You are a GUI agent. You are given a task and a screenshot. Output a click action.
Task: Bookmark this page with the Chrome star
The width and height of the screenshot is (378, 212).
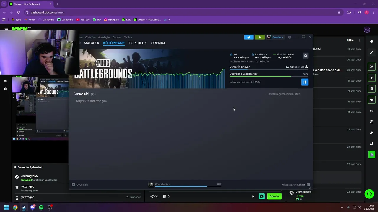click(x=339, y=12)
